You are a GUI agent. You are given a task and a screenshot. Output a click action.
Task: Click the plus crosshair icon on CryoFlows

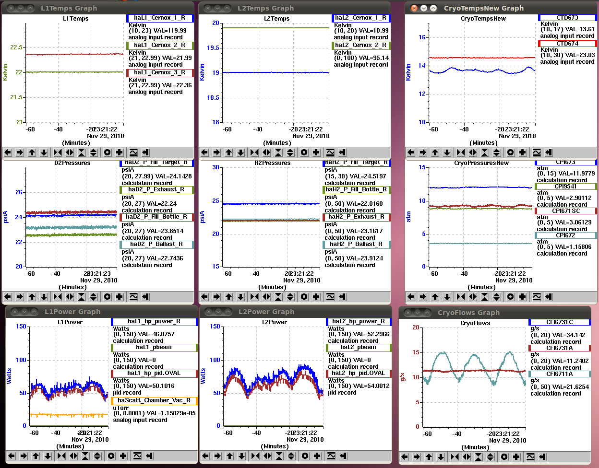point(516,456)
